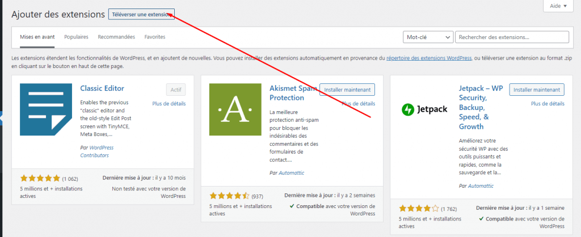Screen dimensions: 581x237
Task: Click the Ajouter des extensions heading
Action: (58, 14)
